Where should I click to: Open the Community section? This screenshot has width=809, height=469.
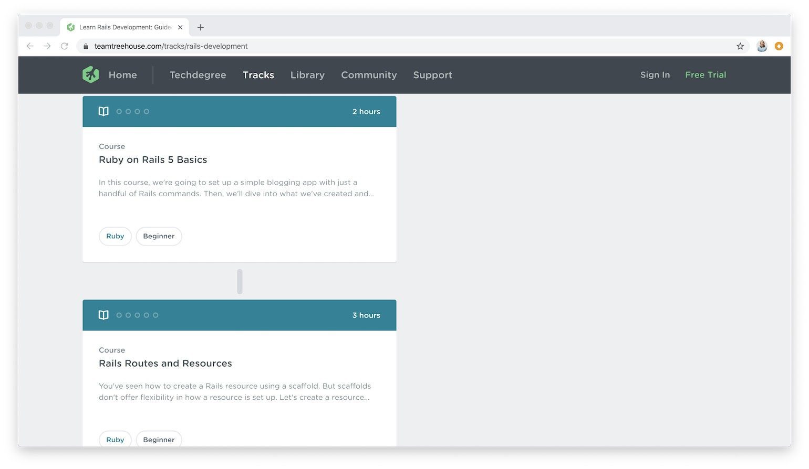pos(368,75)
